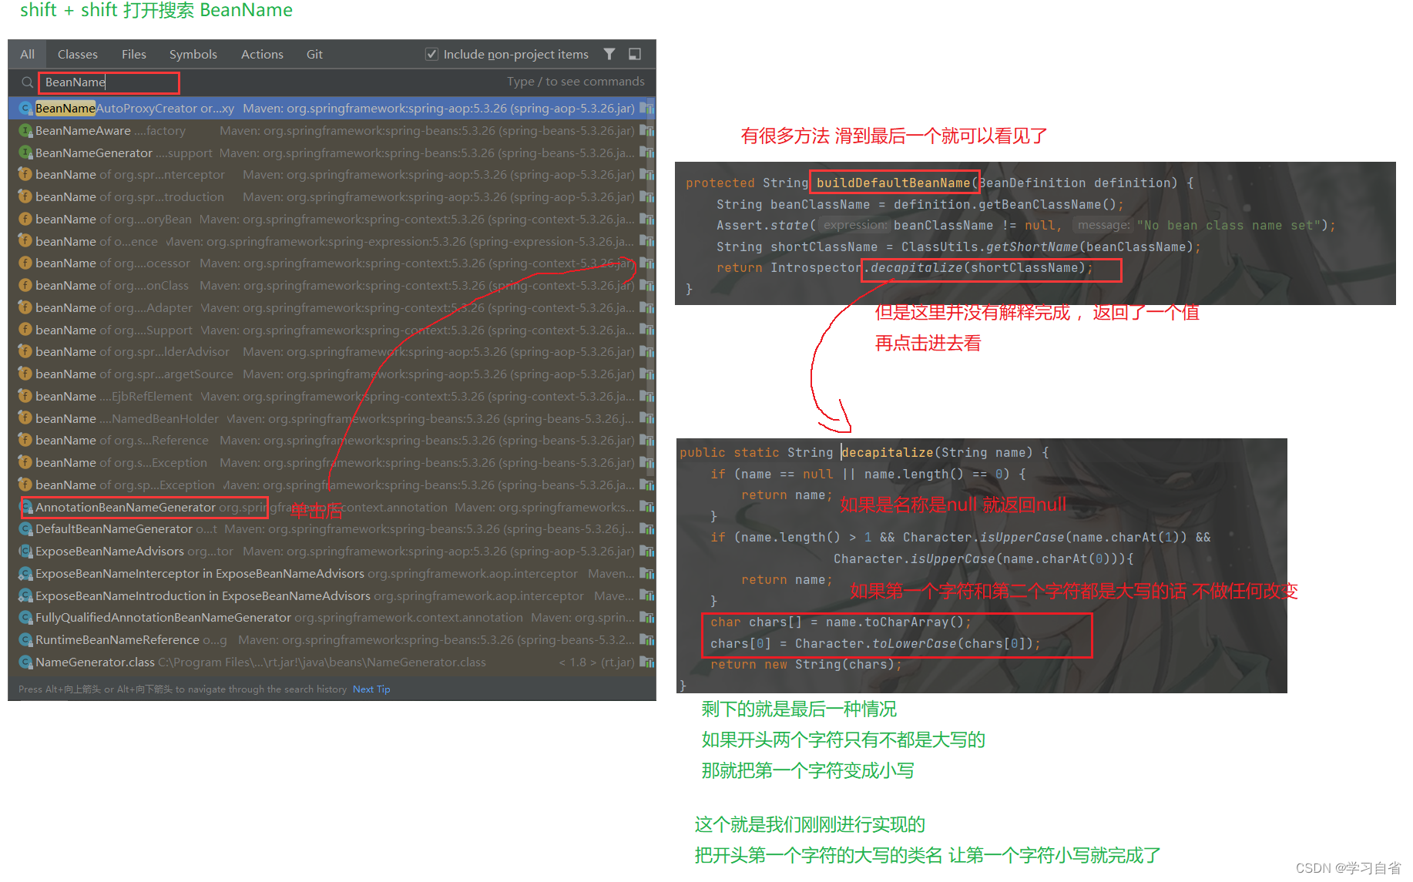
Task: Select beanName of org.s...Exception row
Action: click(332, 463)
